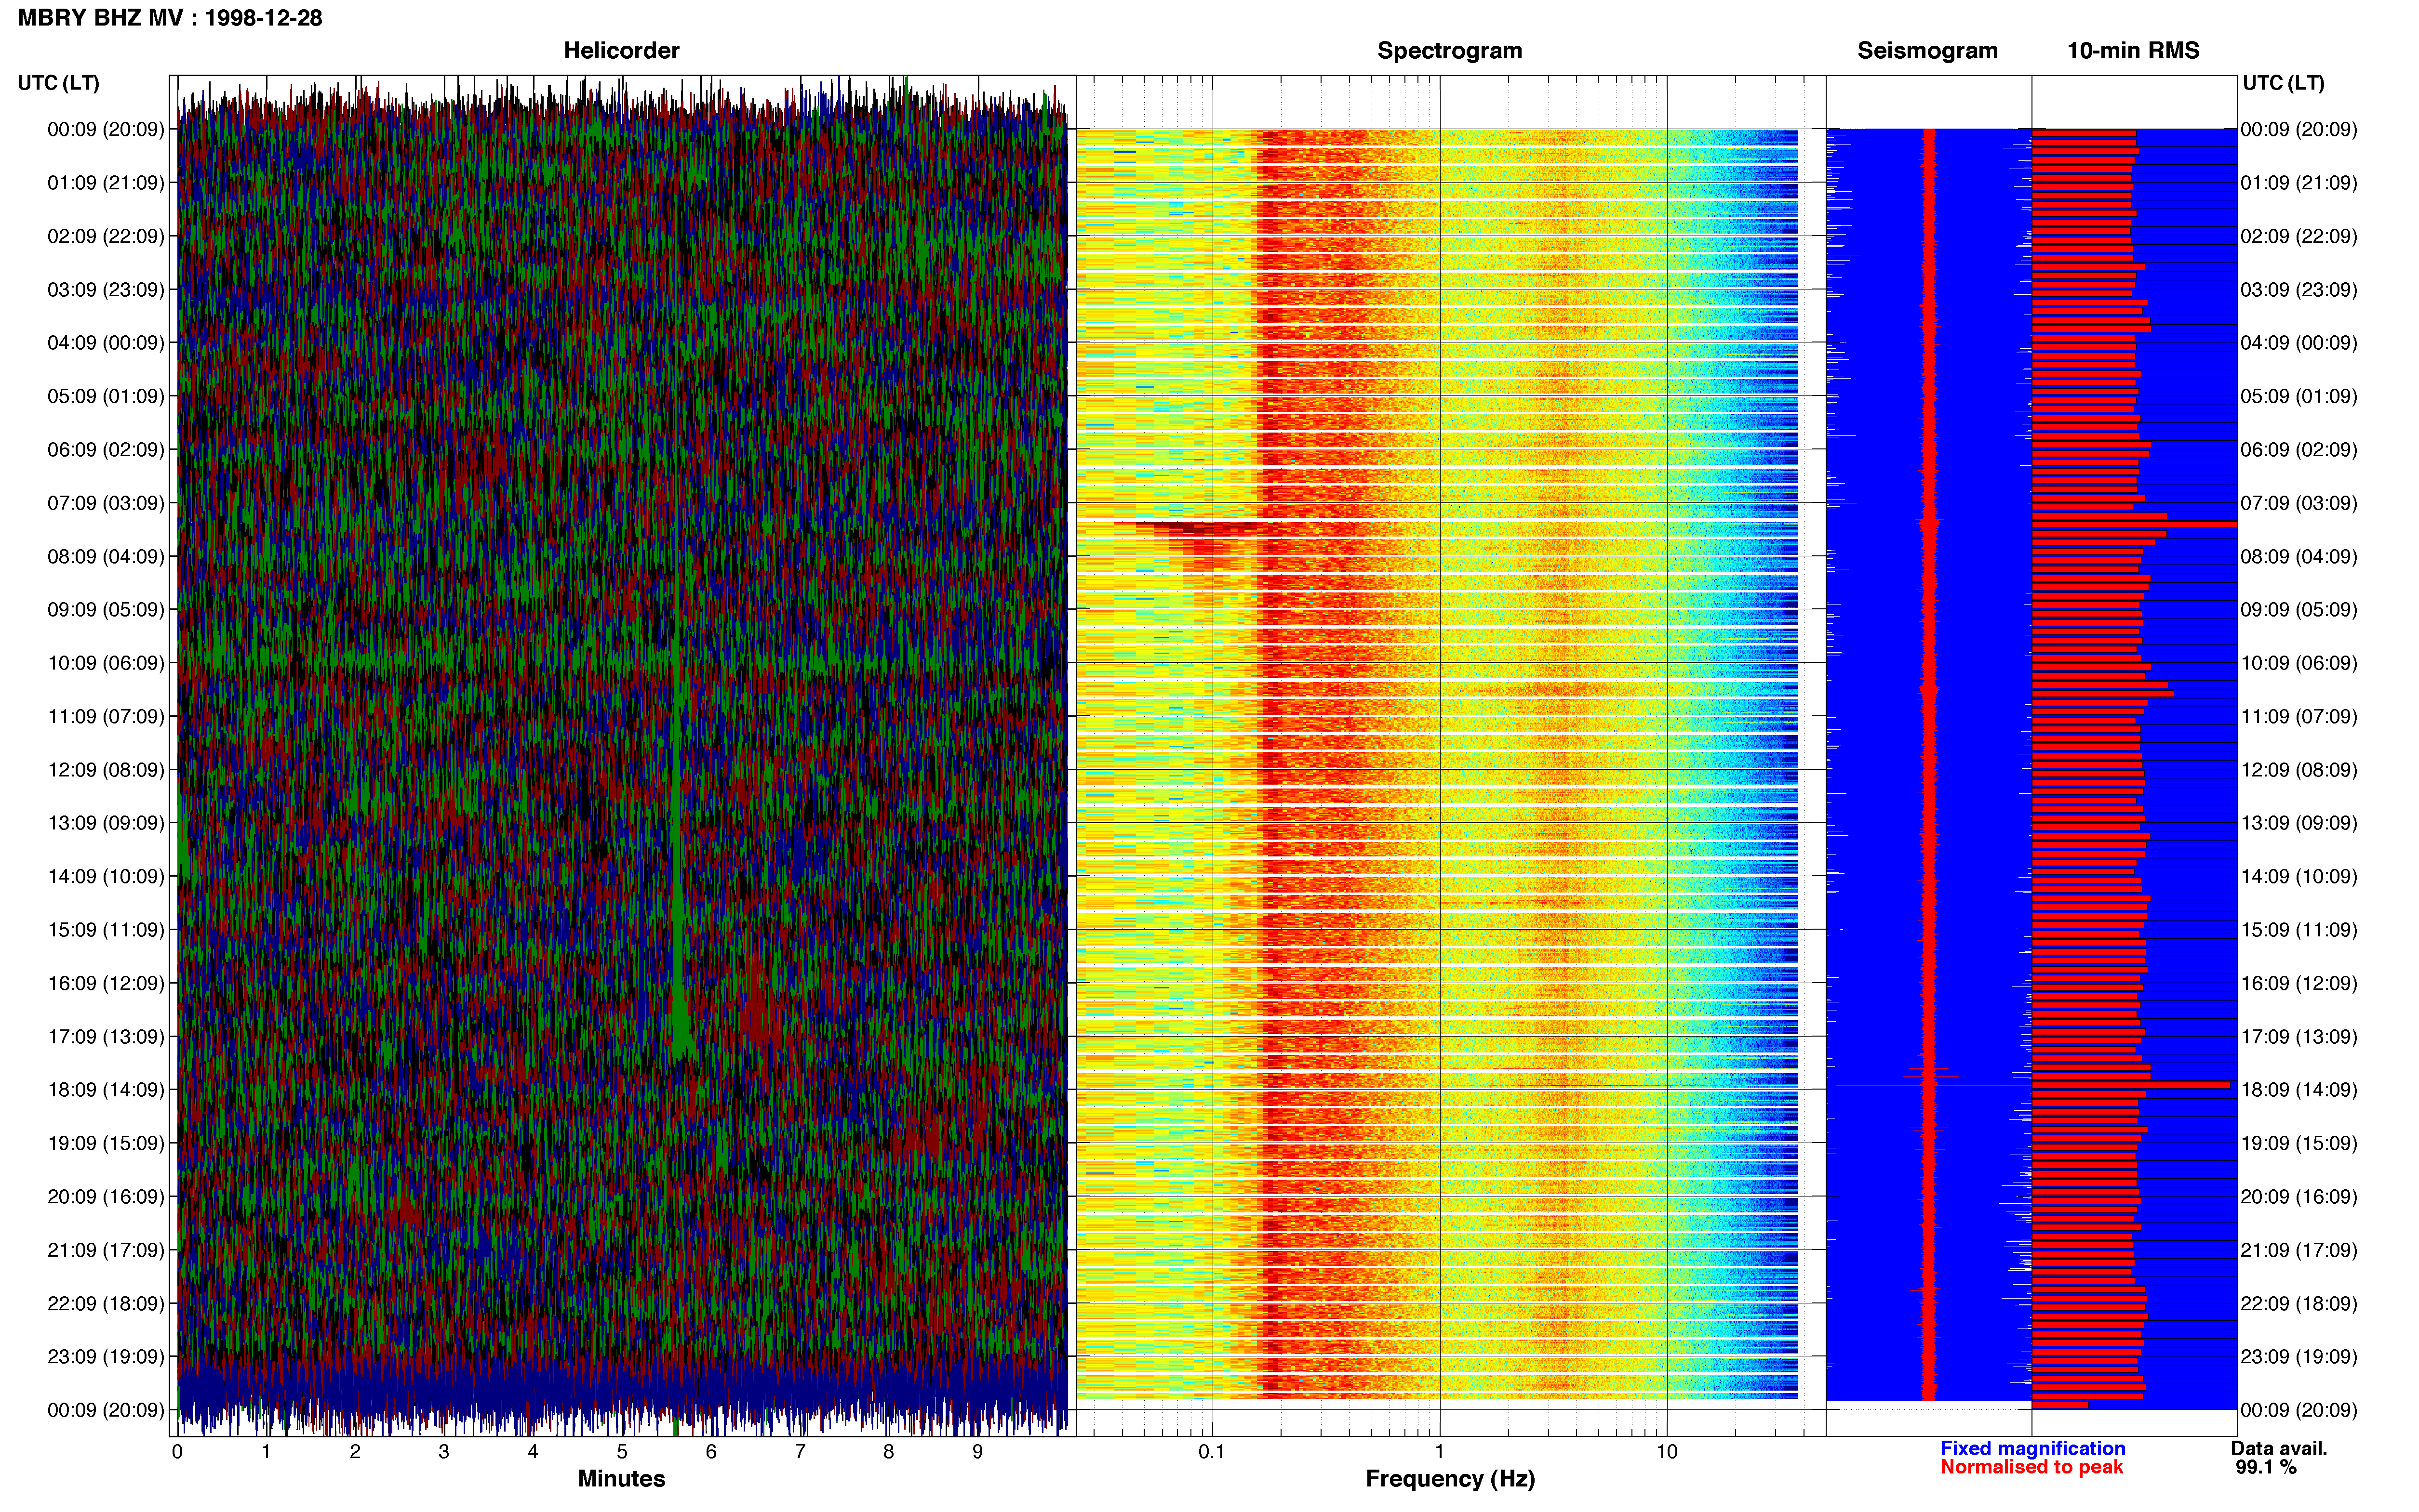Image resolution: width=2419 pixels, height=1512 pixels.
Task: Click the Minutes axis label
Action: point(621,1479)
